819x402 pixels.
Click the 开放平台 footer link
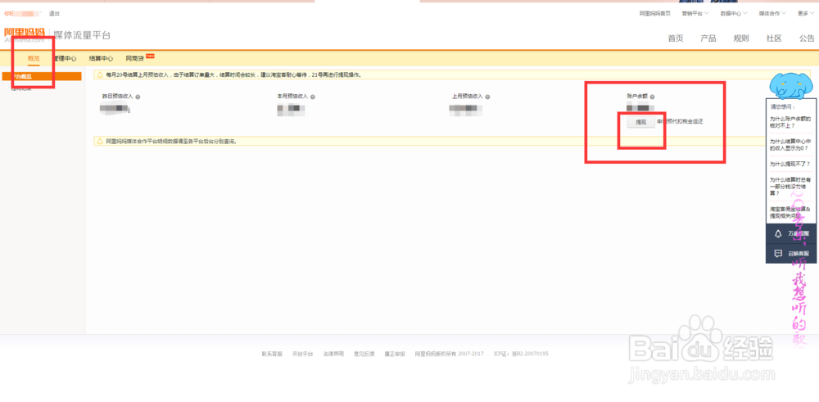(x=302, y=354)
